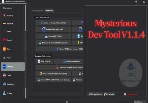Click the cut-off button beside Direct Factory Reset
Screen dimensions: 148x103
(x=77, y=74)
